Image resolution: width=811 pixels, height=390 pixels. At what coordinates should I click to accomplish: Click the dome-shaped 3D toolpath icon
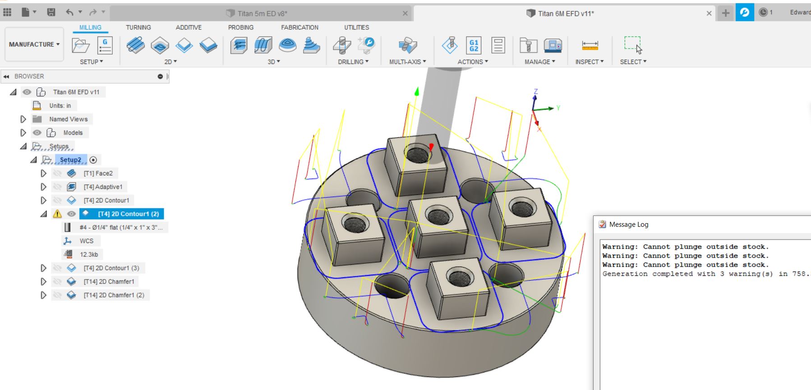(288, 45)
